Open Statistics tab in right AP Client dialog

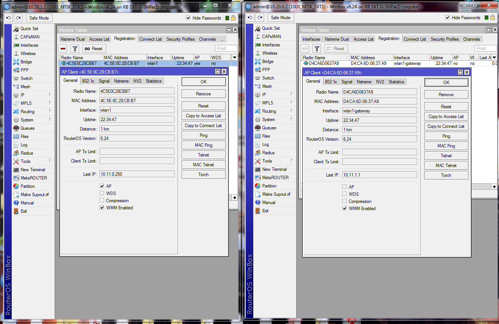tap(396, 82)
